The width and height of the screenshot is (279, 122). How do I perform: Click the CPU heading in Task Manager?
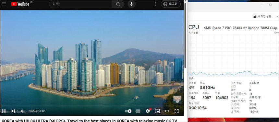point(194,27)
